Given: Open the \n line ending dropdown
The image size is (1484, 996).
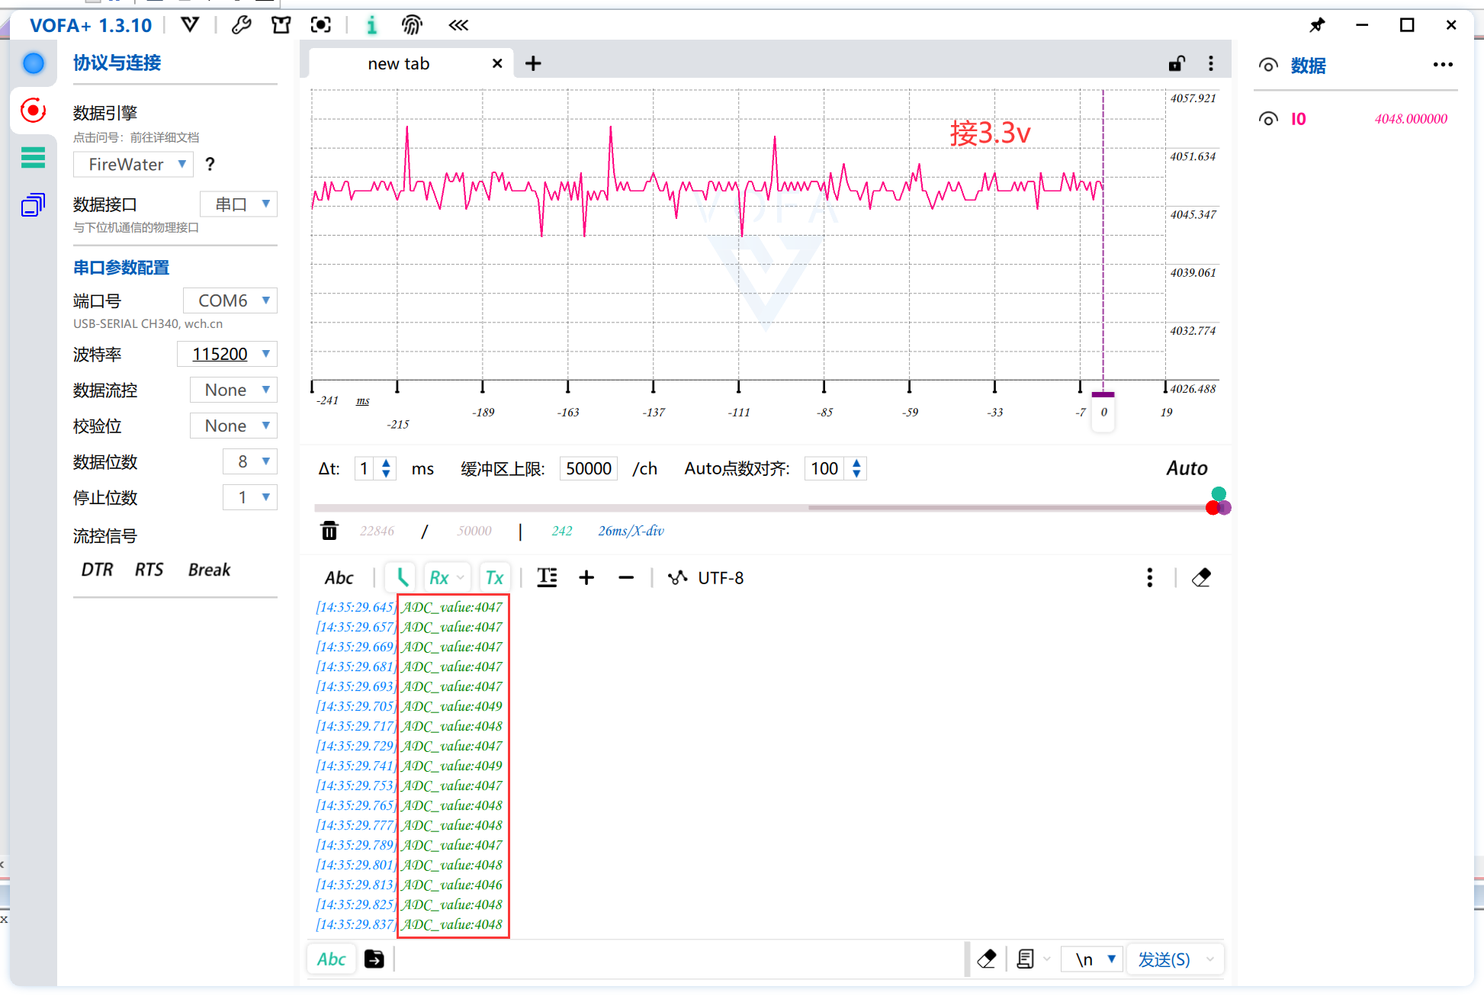Looking at the screenshot, I should tap(1093, 959).
